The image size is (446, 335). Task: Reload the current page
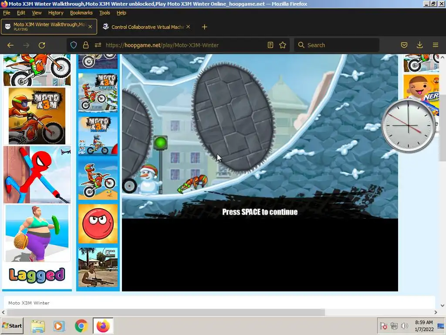coord(42,45)
